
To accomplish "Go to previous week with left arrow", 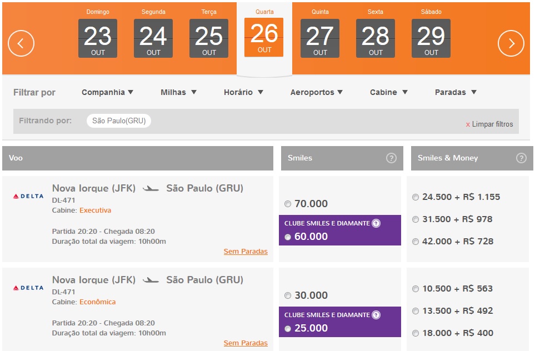I will 21,43.
